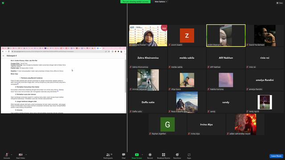This screenshot has height=160, width=285.
Task: Select Irvina Alya's participant tile
Action: pos(206,124)
